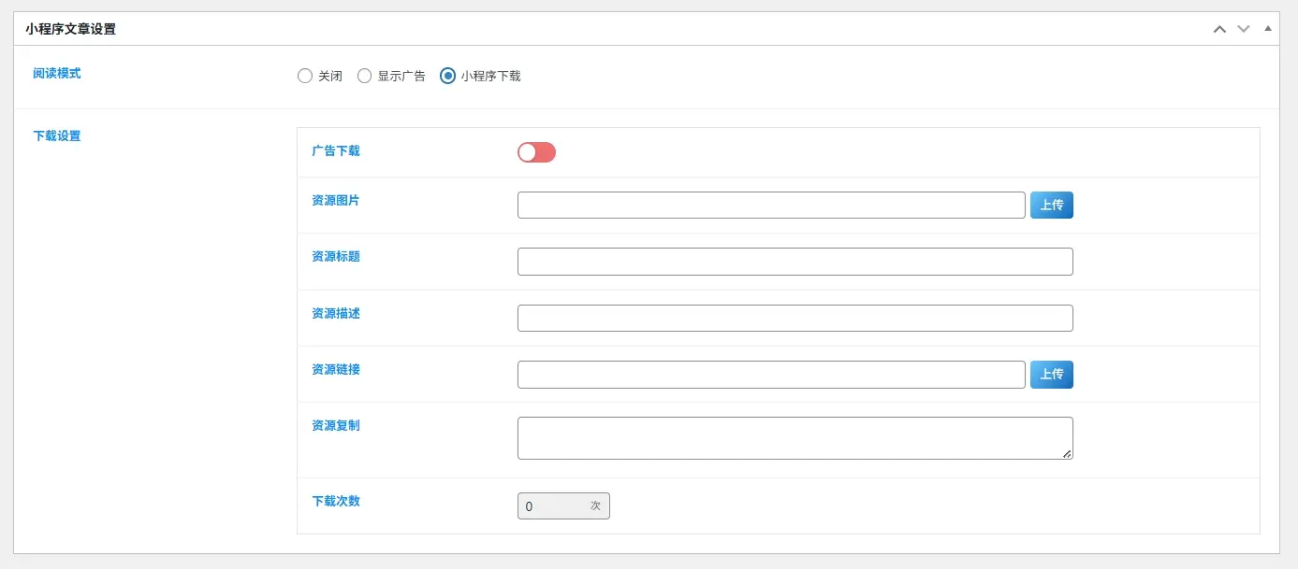The width and height of the screenshot is (1298, 569).
Task: Click the 下载设置 setting label
Action: (x=57, y=135)
